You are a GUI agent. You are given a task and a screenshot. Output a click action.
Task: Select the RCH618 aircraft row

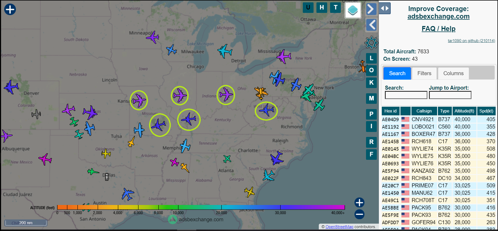coord(438,141)
